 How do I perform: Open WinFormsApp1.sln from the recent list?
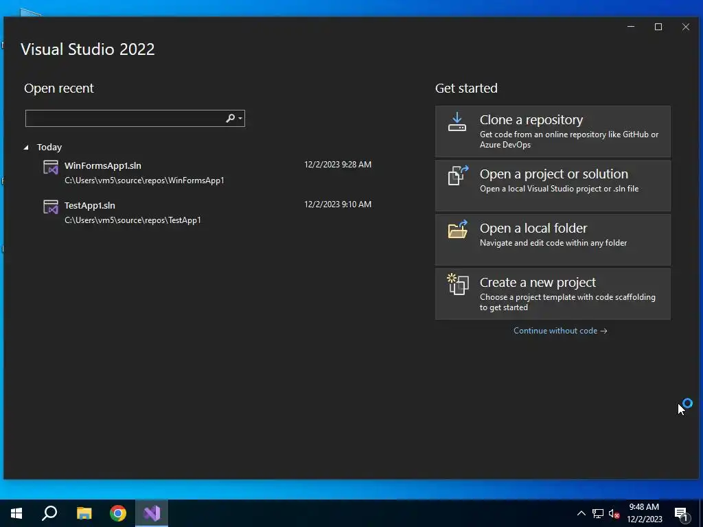tap(207, 172)
